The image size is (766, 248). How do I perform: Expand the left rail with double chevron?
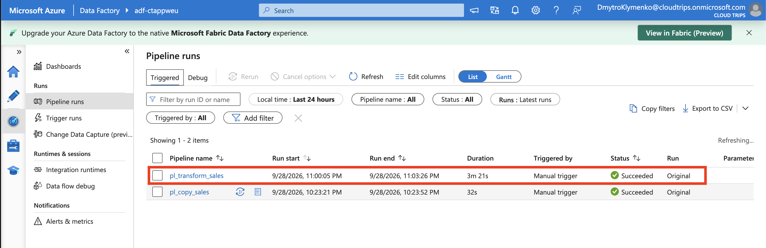coord(19,52)
